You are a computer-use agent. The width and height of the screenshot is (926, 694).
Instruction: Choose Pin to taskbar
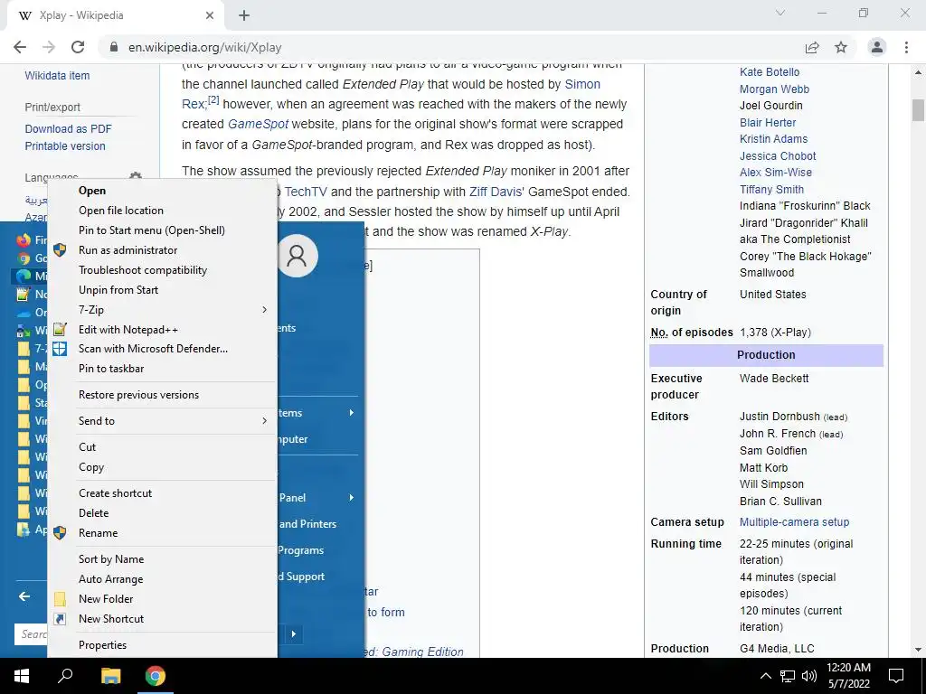point(163,369)
